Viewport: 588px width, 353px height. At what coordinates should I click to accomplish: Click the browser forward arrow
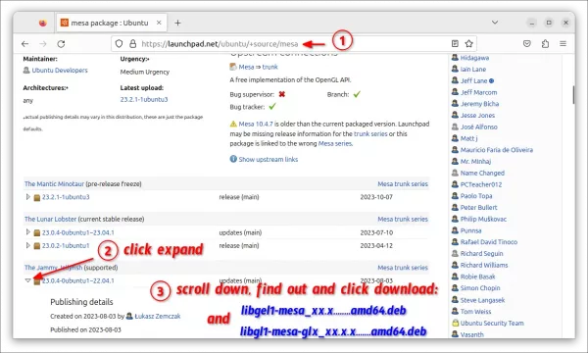[x=43, y=44]
